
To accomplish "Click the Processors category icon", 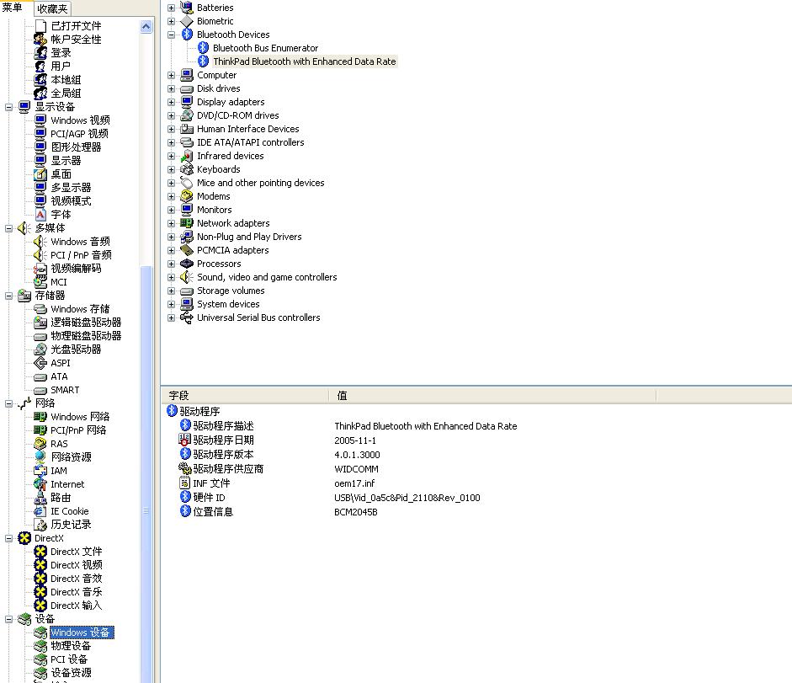I will 187,264.
